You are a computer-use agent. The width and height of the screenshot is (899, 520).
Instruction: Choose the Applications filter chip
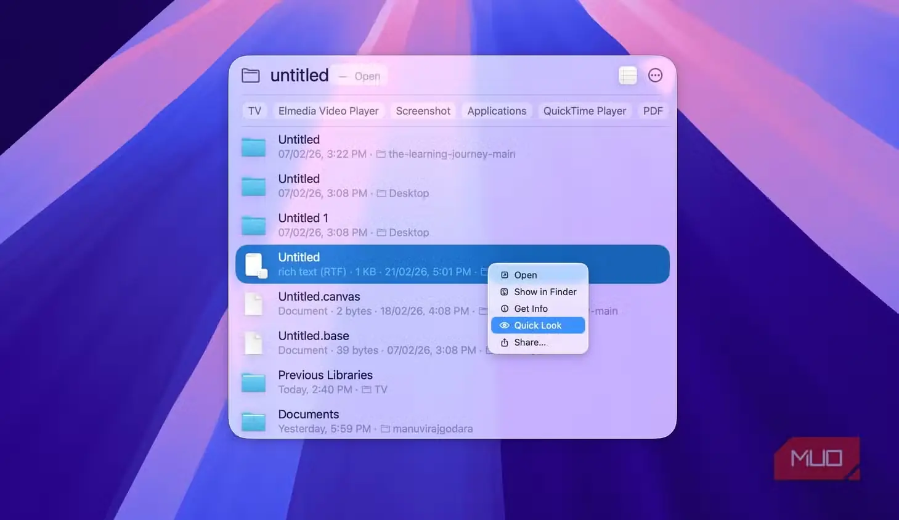tap(497, 111)
